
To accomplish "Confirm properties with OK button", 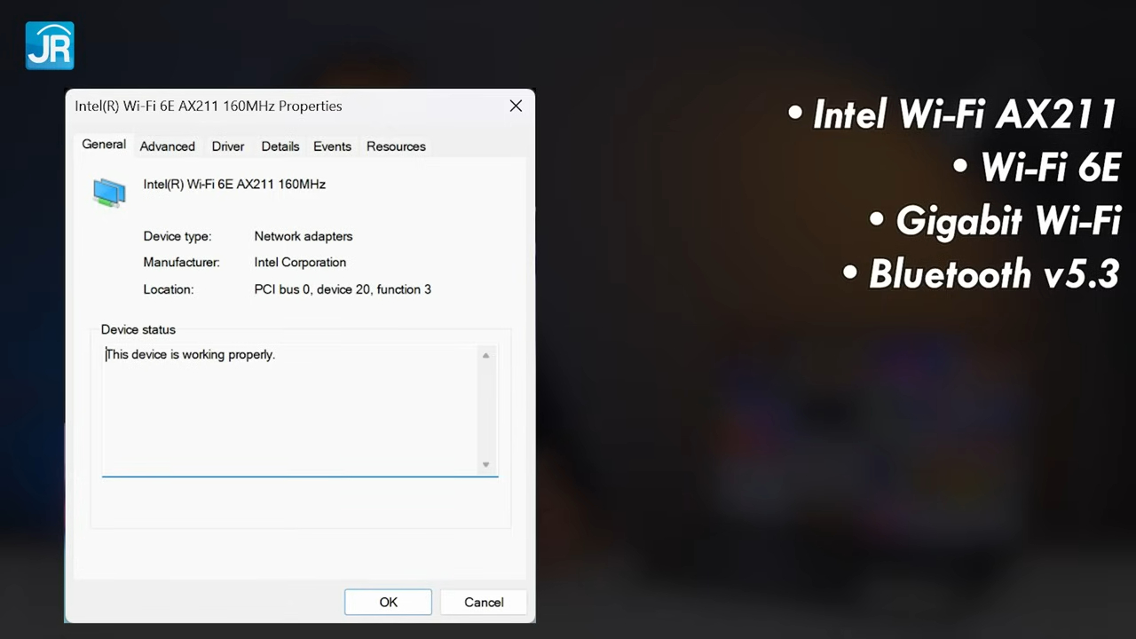I will 388,602.
